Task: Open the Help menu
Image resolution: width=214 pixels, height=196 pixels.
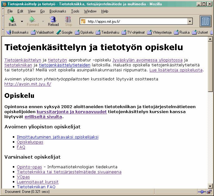Action: coord(105,11)
